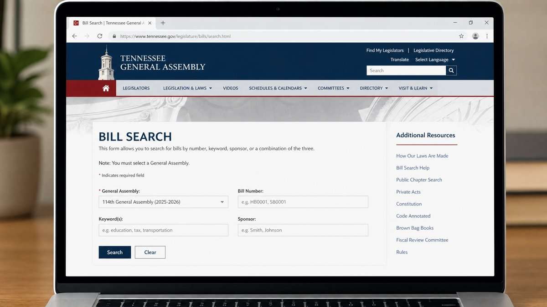Open Bill Search Help link
The width and height of the screenshot is (547, 307).
(x=413, y=168)
